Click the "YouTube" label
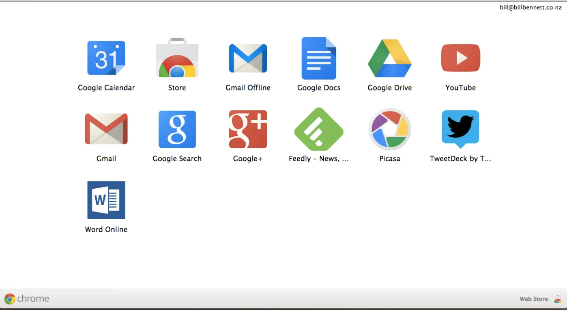Screen dimensions: 567x310 [x=461, y=88]
